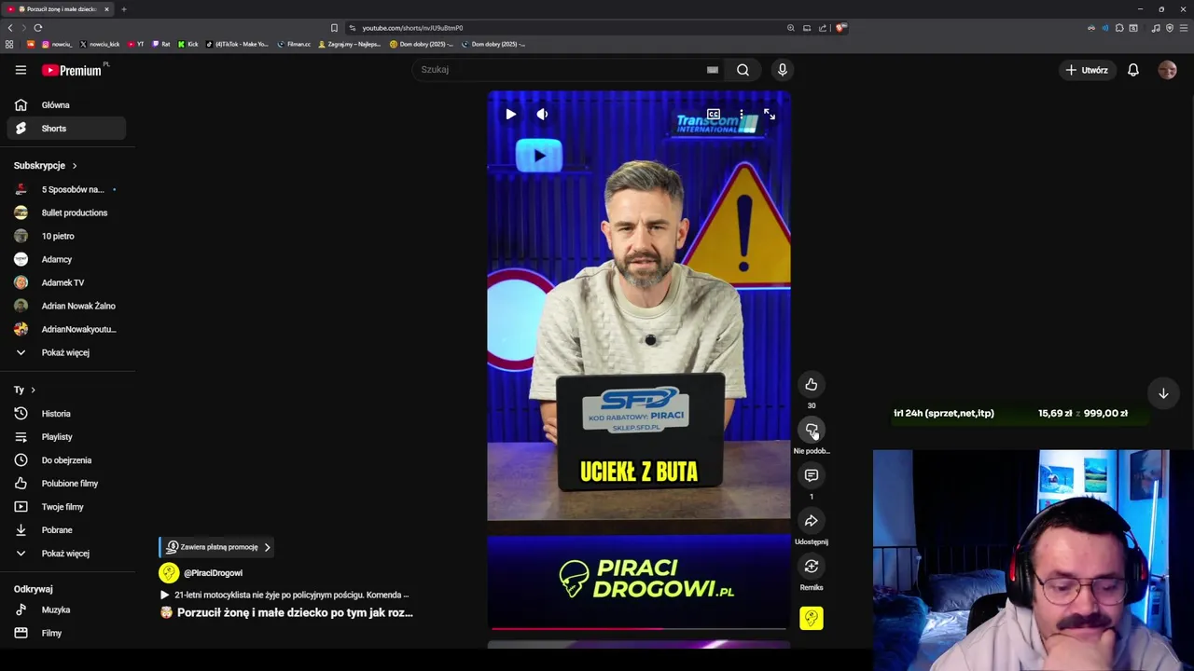The width and height of the screenshot is (1194, 671).
Task: Open account avatar menu
Action: [1168, 70]
